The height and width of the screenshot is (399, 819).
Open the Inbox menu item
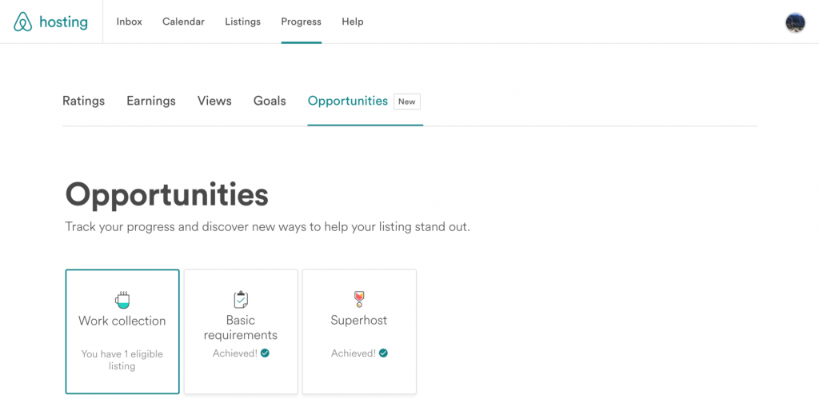point(129,22)
